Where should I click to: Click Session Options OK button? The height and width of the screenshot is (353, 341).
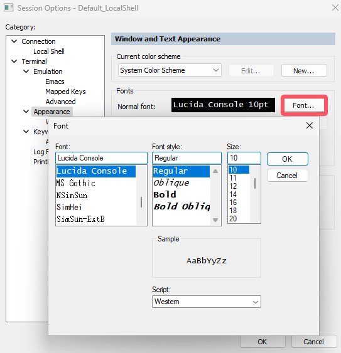coord(263,342)
